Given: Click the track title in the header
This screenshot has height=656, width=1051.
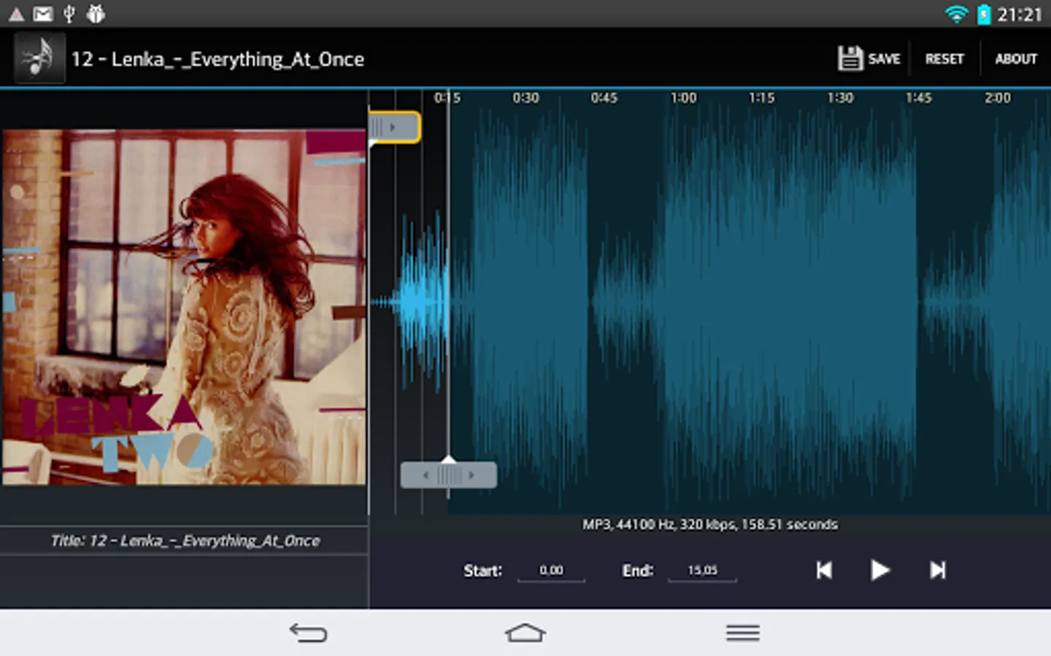Looking at the screenshot, I should tap(217, 59).
